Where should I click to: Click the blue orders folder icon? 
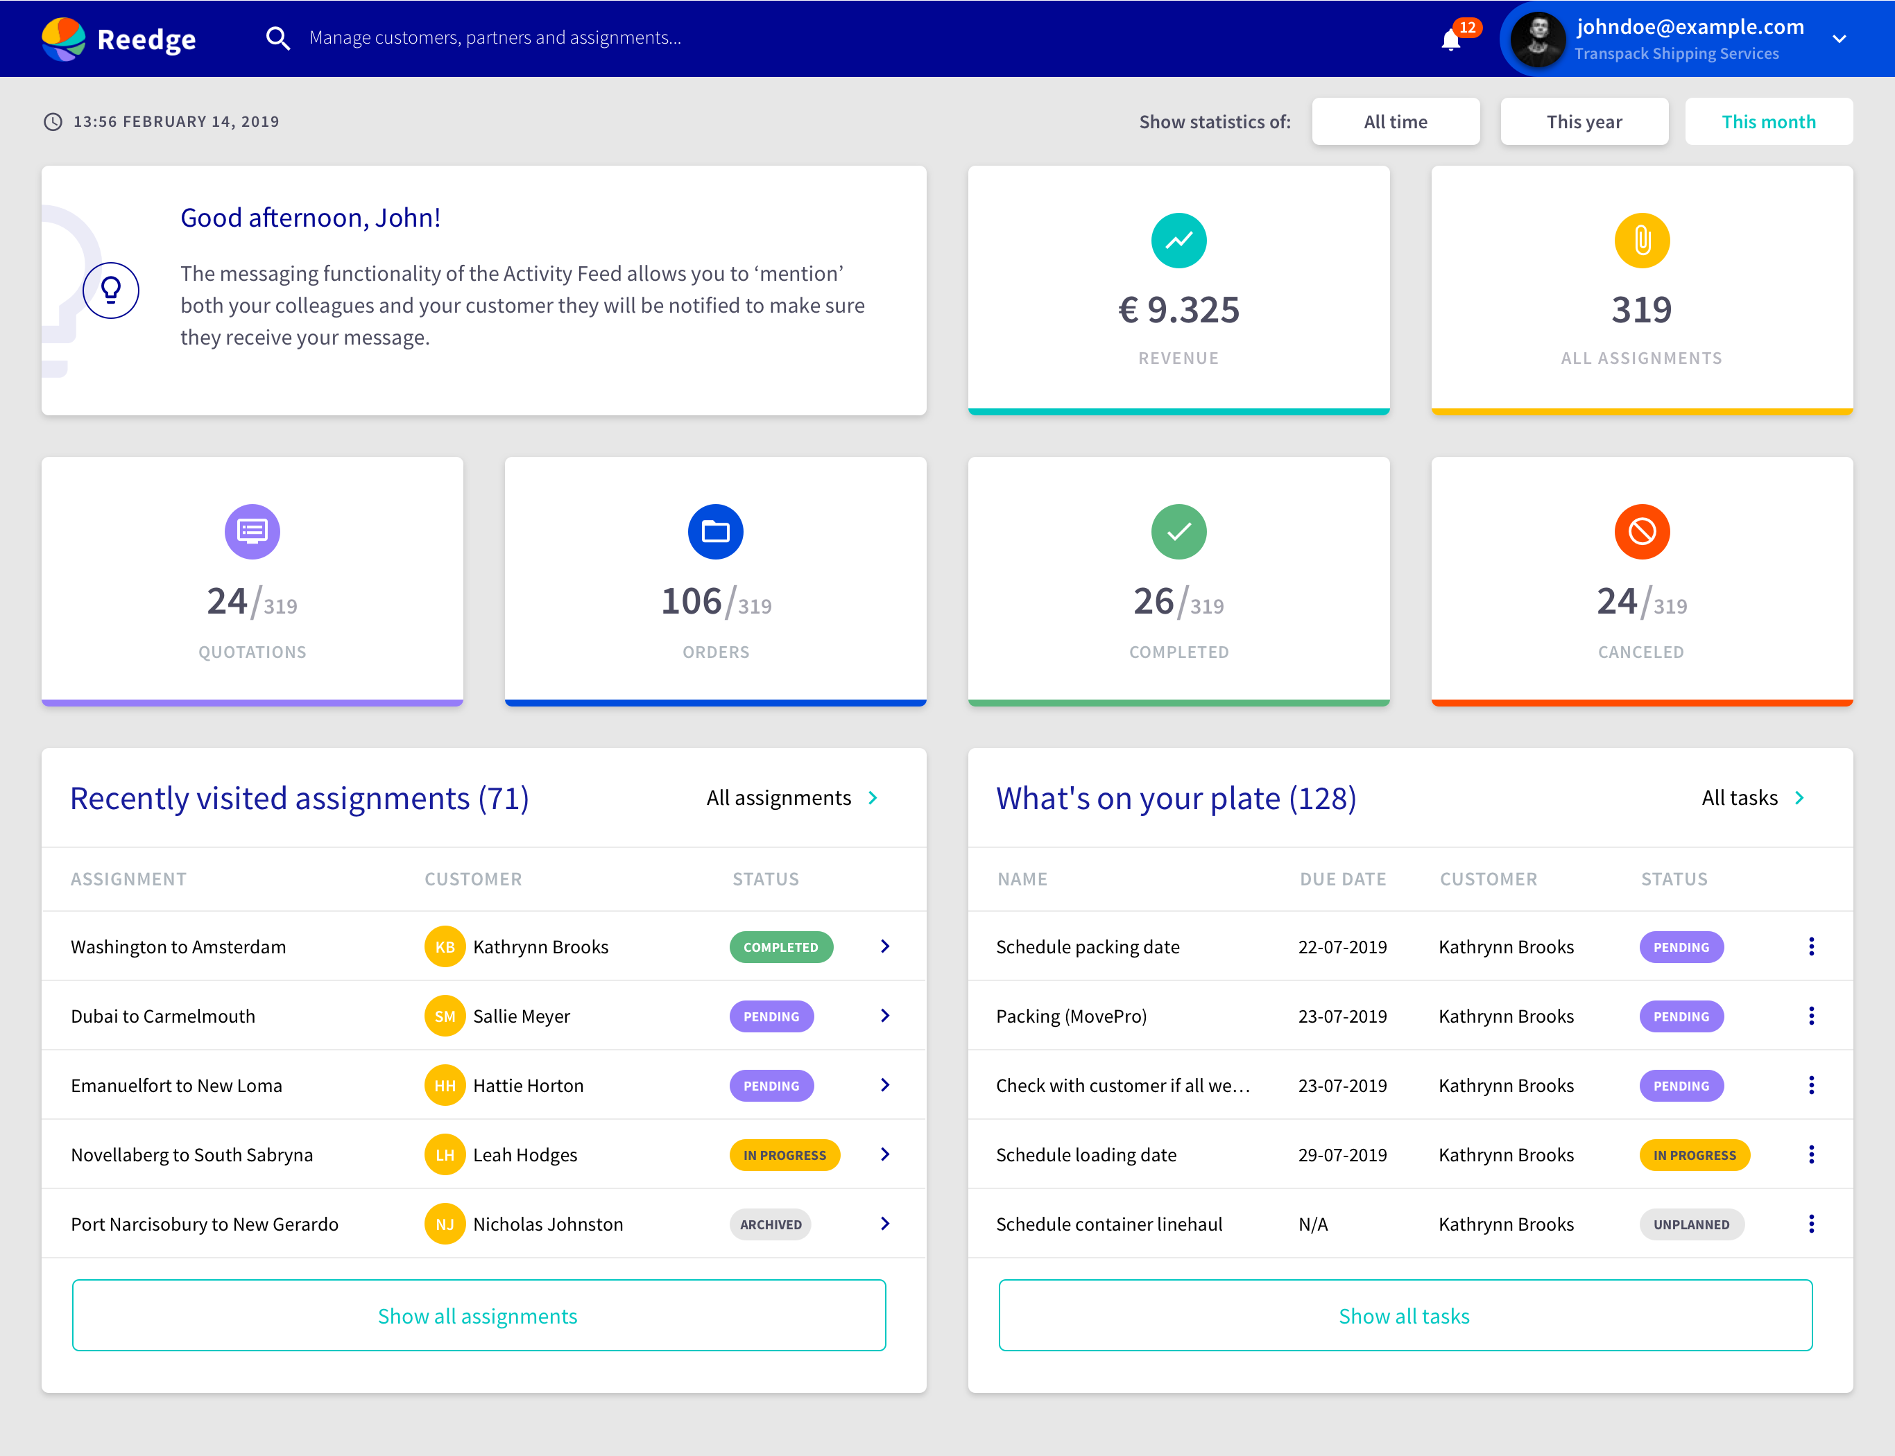click(x=715, y=531)
